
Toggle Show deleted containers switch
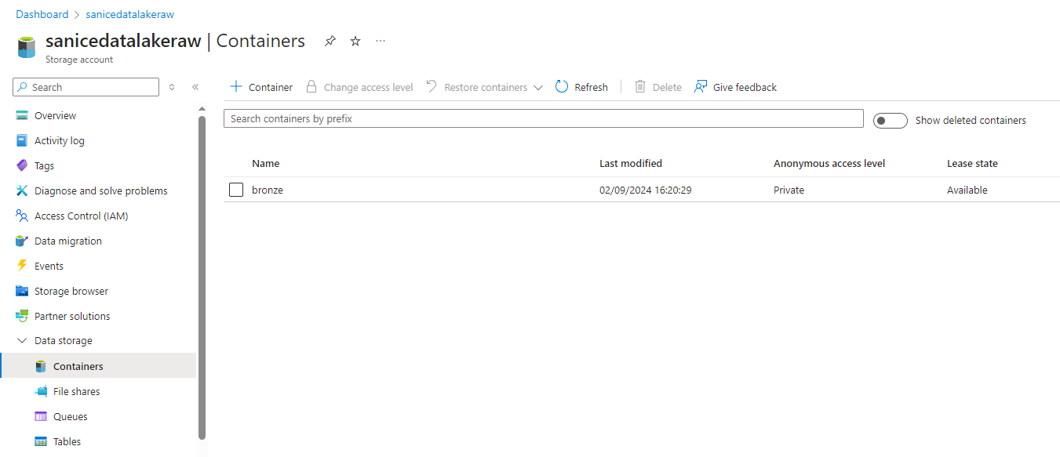[891, 121]
